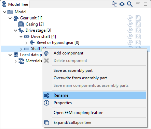The width and height of the screenshot is (151, 129).
Task: Select the Model Tree tab
Action: tap(15, 4)
